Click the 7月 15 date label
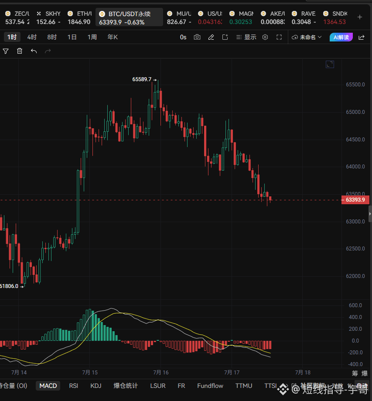The image size is (372, 401). pyautogui.click(x=90, y=372)
